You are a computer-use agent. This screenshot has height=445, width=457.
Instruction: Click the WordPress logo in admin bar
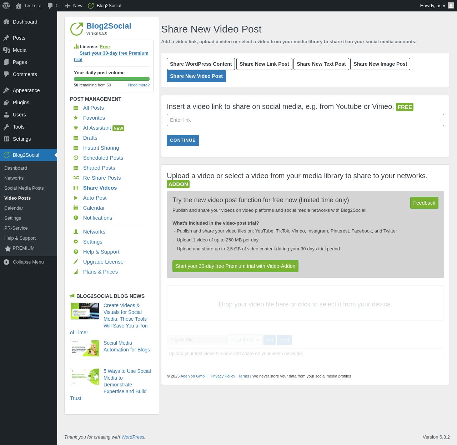pyautogui.click(x=6, y=6)
